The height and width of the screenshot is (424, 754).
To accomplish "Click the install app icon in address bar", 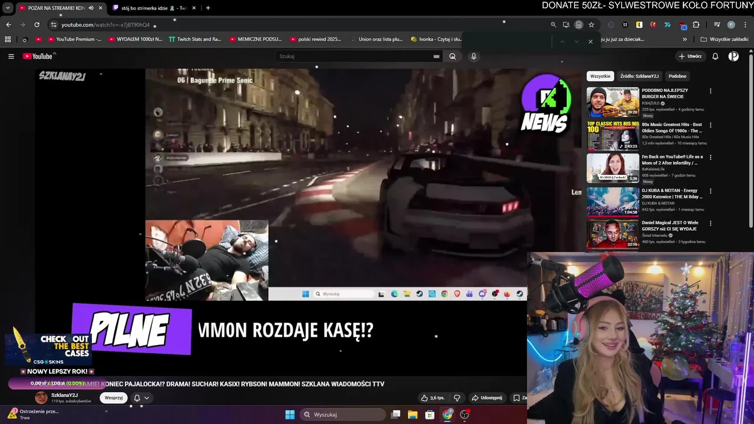I will tap(566, 25).
